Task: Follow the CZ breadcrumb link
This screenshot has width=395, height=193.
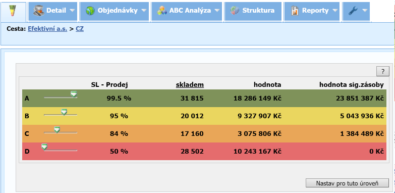Action: [x=80, y=29]
